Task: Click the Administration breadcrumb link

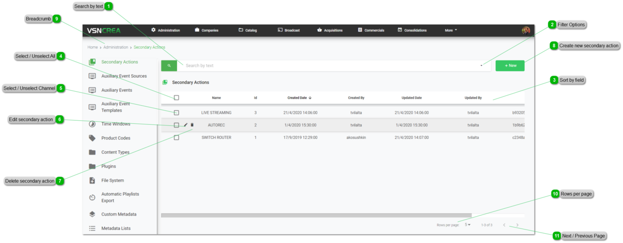Action: pos(115,47)
